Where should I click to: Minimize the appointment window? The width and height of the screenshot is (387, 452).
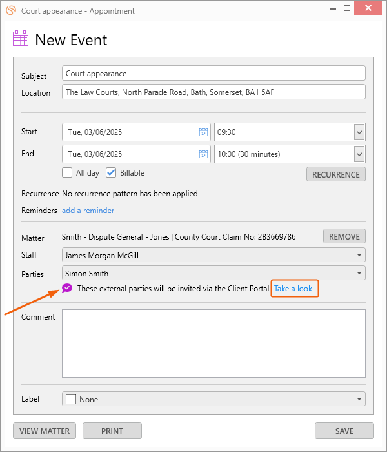tap(333, 8)
